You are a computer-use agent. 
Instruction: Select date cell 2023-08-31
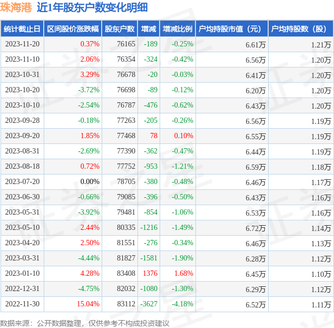[22, 151]
